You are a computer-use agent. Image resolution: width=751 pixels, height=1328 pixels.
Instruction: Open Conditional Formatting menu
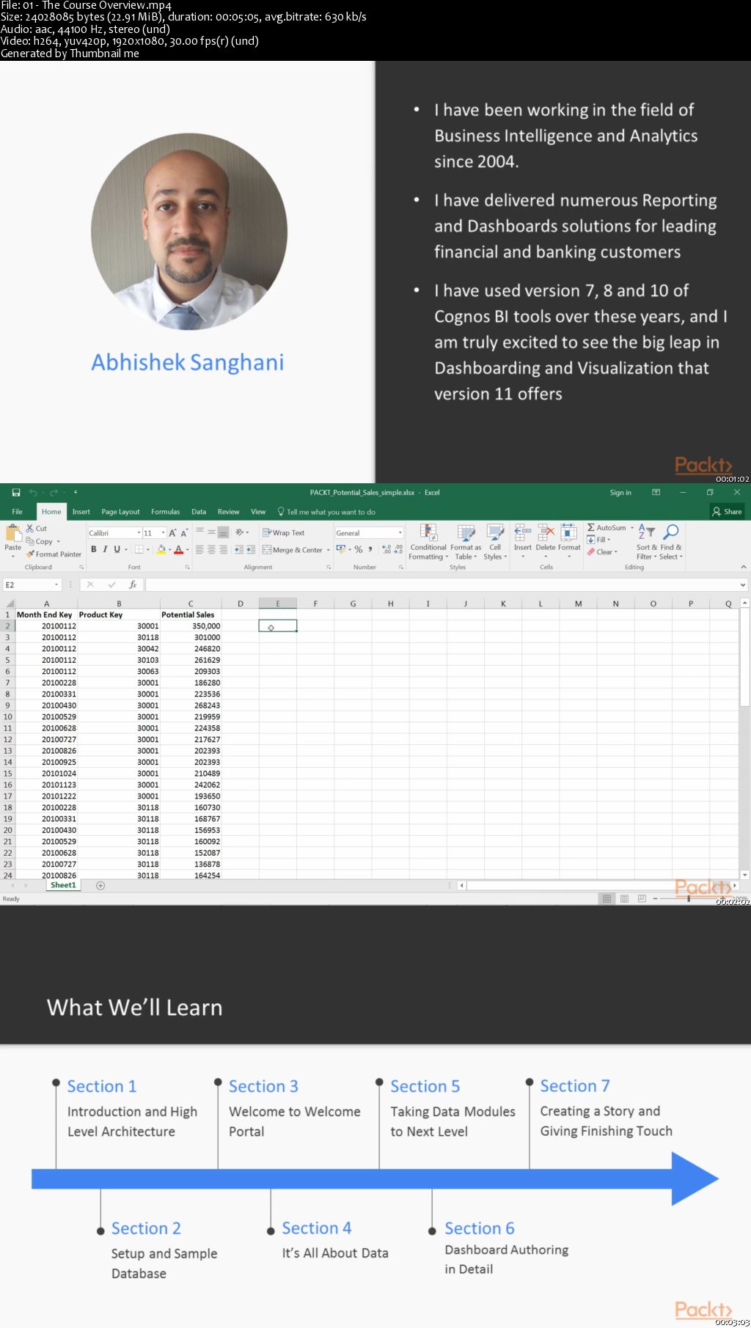(428, 542)
